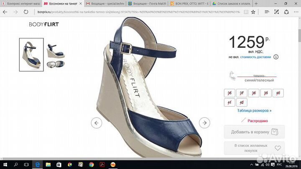301x169 pixels.
Task: Choose size 36
Action: (x=230, y=93)
